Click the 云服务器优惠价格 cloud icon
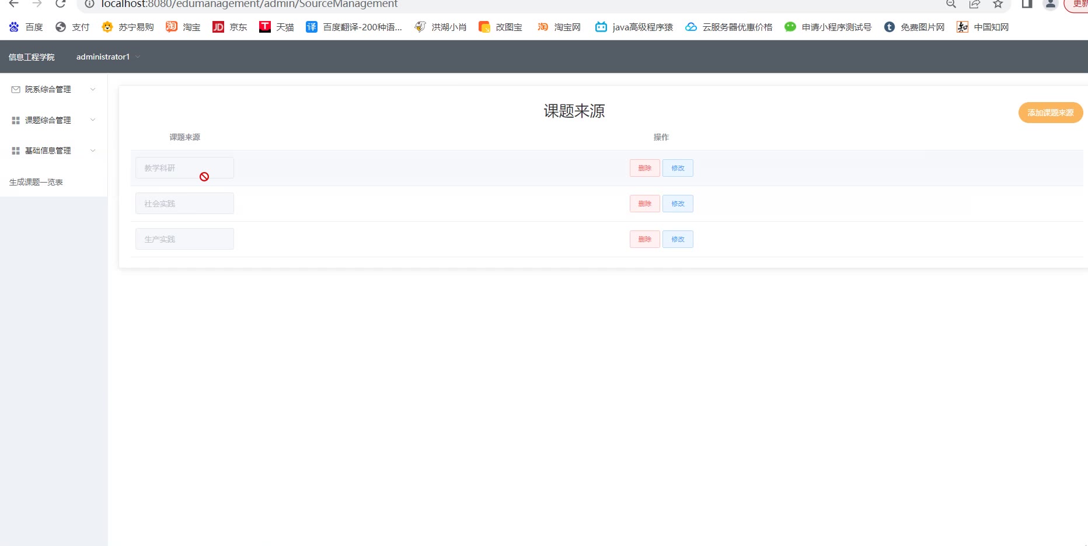 pos(691,27)
